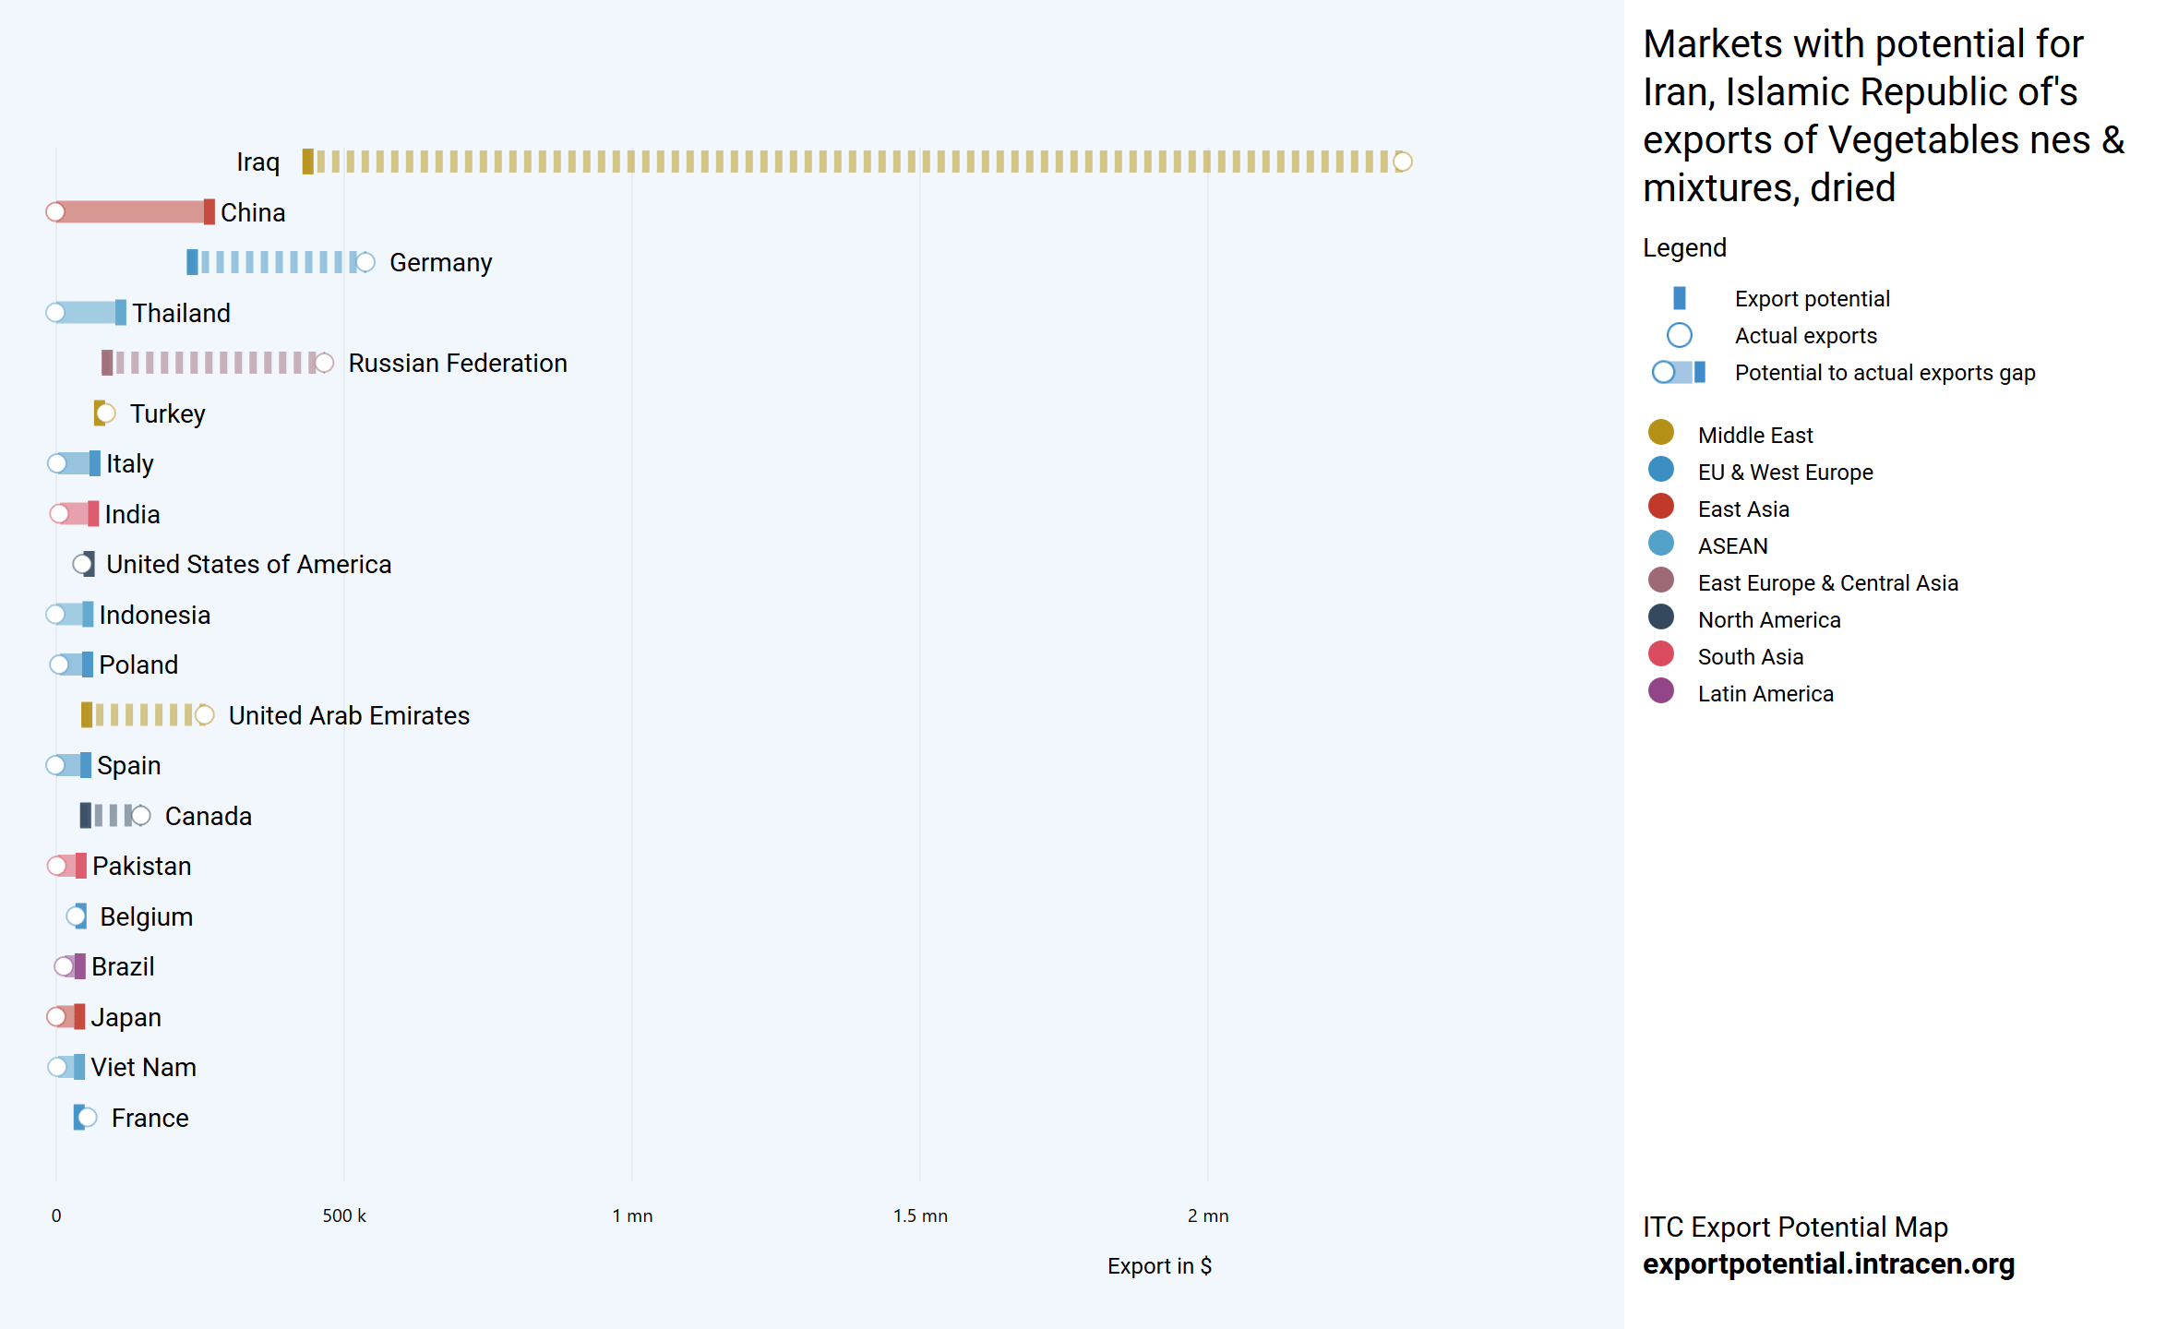Click the North America legend entry text
The width and height of the screenshot is (2178, 1329).
pyautogui.click(x=1768, y=619)
